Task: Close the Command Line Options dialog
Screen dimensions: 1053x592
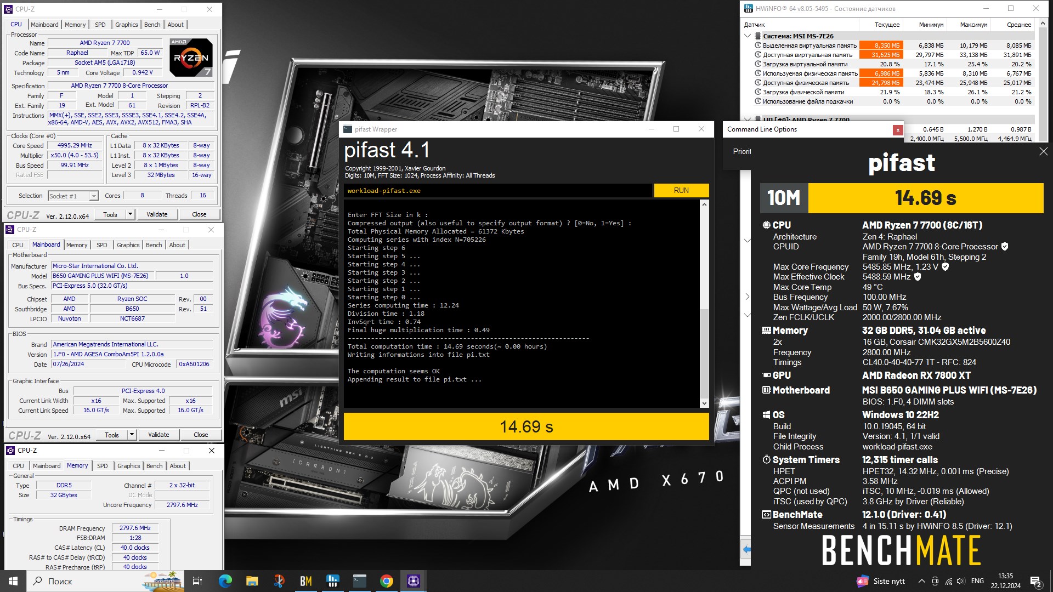Action: tap(898, 130)
